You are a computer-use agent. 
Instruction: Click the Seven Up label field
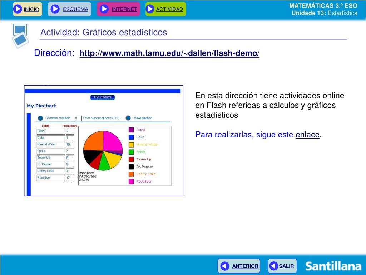[x=51, y=158]
